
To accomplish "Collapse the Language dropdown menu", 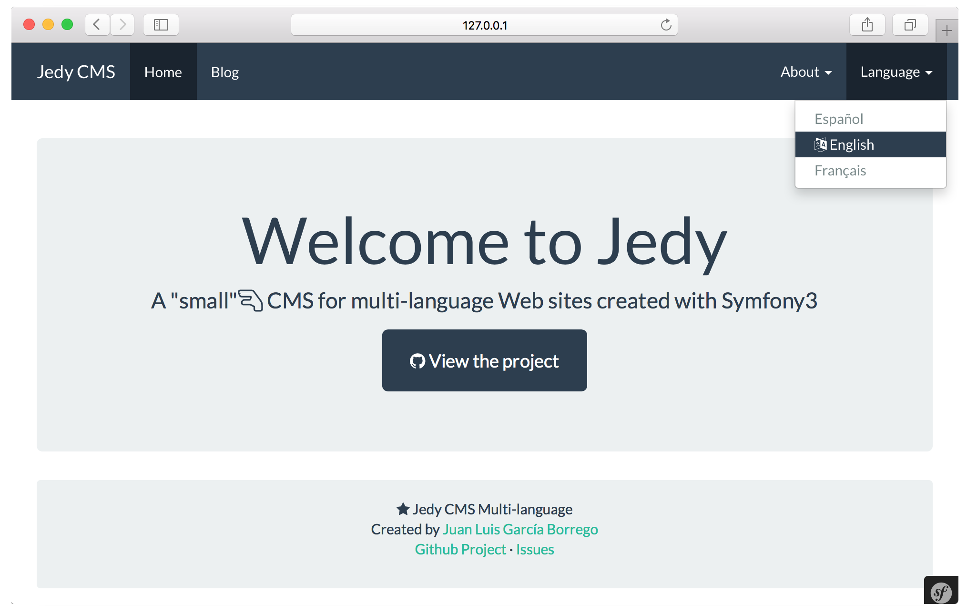I will pyautogui.click(x=896, y=72).
